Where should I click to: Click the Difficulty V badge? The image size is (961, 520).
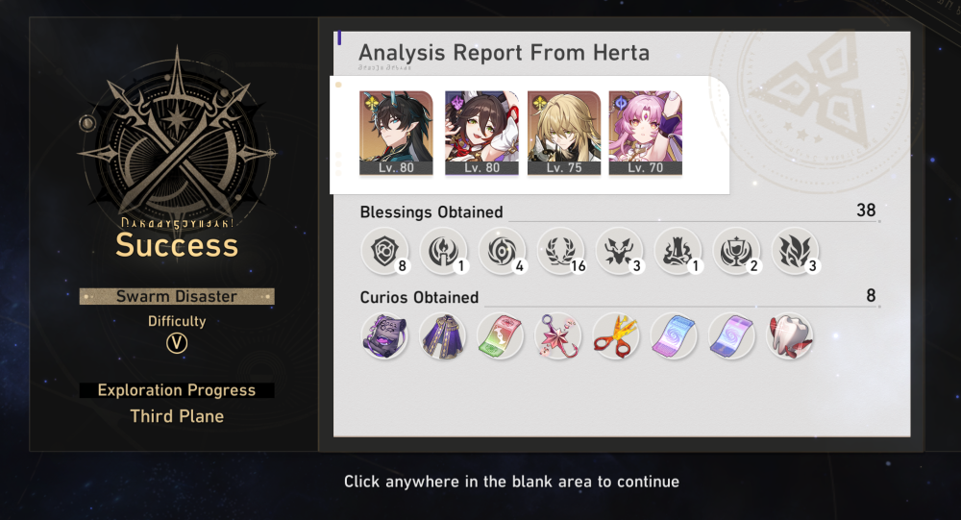pos(177,343)
